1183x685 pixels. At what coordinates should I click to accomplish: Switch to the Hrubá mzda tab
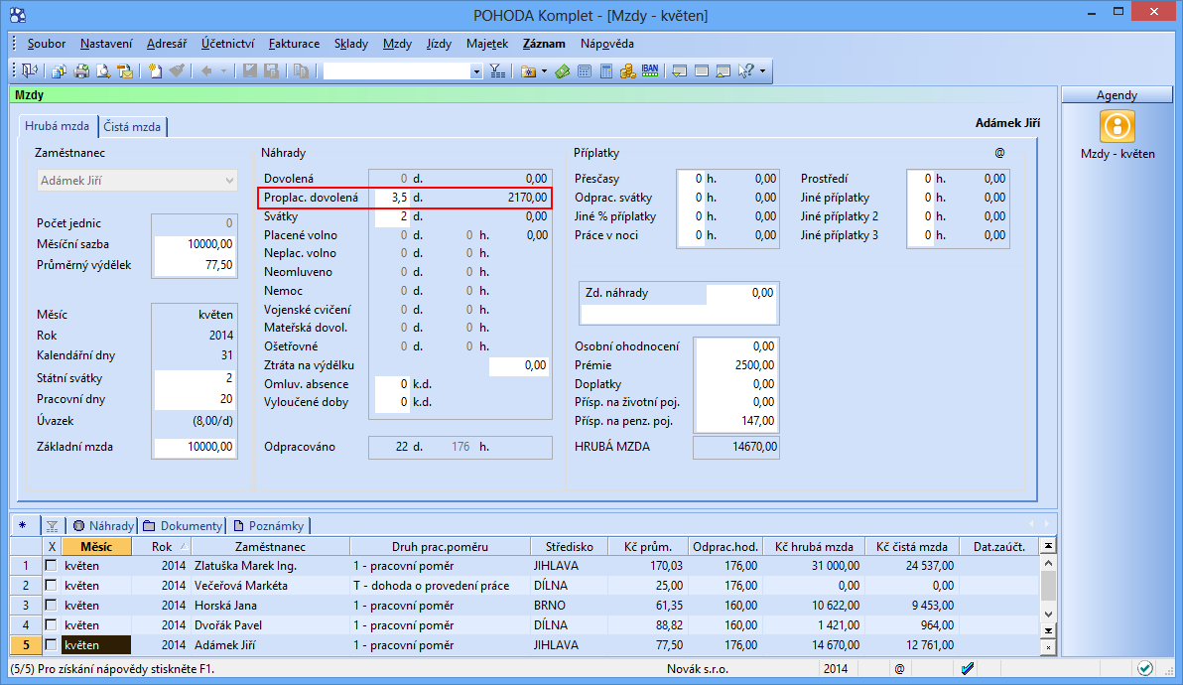click(x=58, y=126)
